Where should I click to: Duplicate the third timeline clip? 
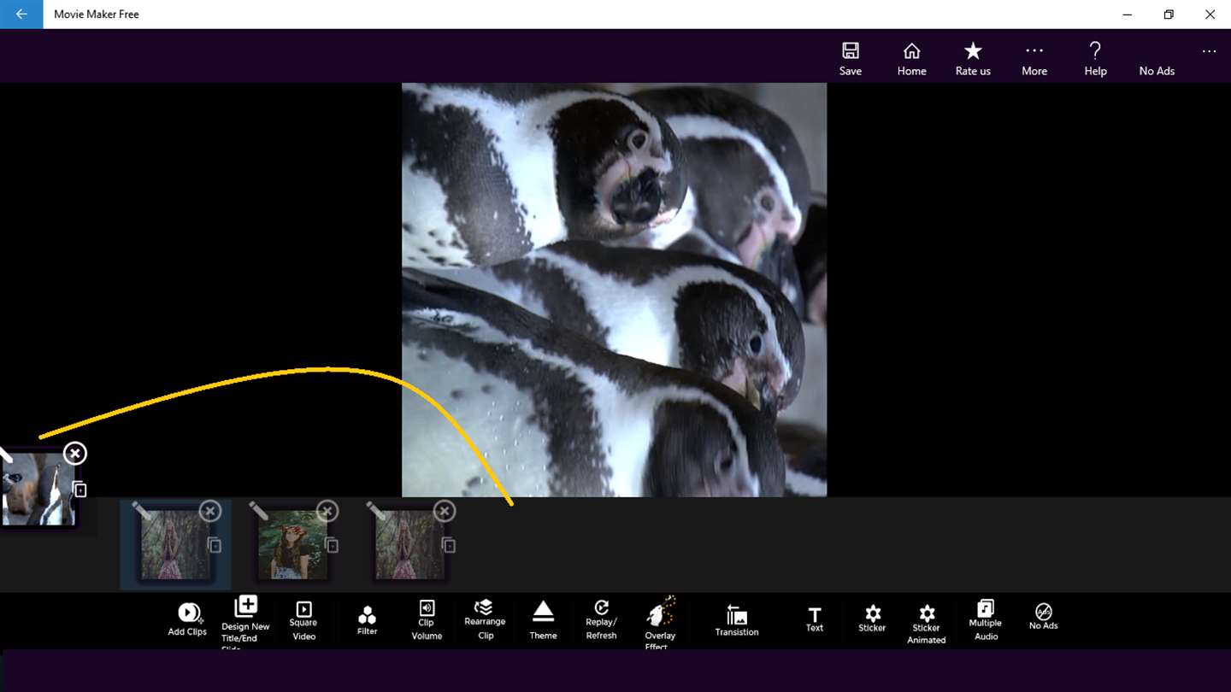[449, 545]
